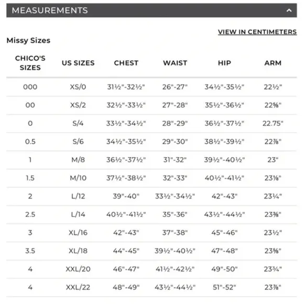
Task: Select the Missy Sizes heading
Action: tap(28, 40)
